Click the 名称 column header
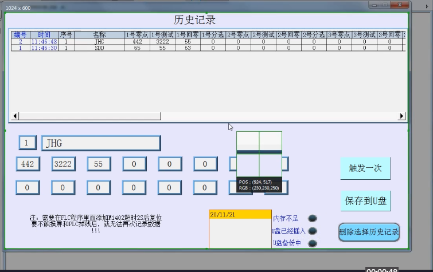Screen dimensions: 433x272 coord(99,35)
